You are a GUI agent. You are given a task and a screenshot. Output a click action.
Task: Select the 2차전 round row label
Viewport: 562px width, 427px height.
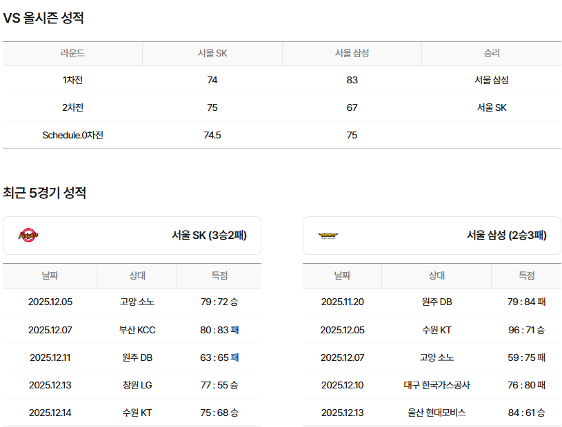point(72,107)
